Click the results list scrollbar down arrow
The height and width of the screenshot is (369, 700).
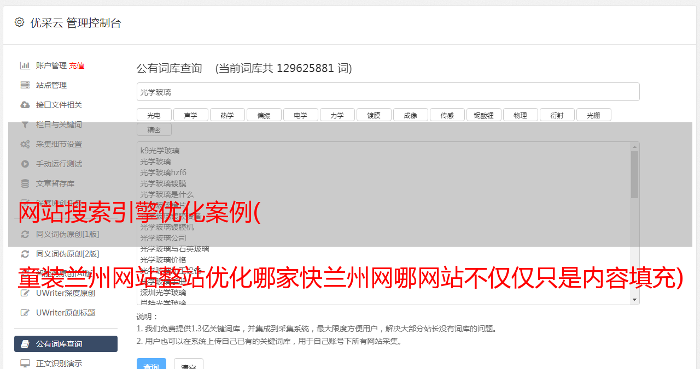pos(635,300)
